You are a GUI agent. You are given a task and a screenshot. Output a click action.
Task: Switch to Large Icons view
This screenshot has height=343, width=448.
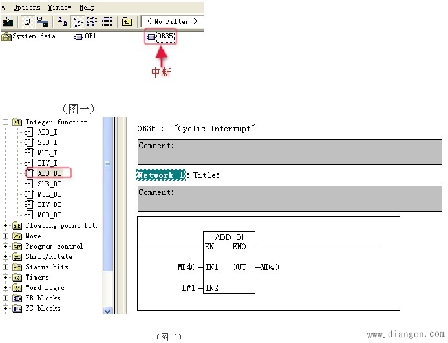click(62, 22)
